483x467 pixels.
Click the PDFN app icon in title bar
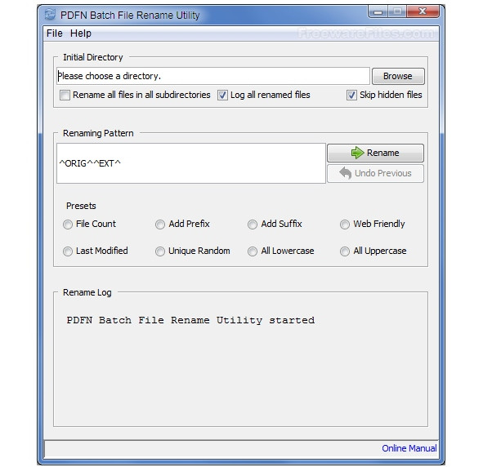click(50, 15)
